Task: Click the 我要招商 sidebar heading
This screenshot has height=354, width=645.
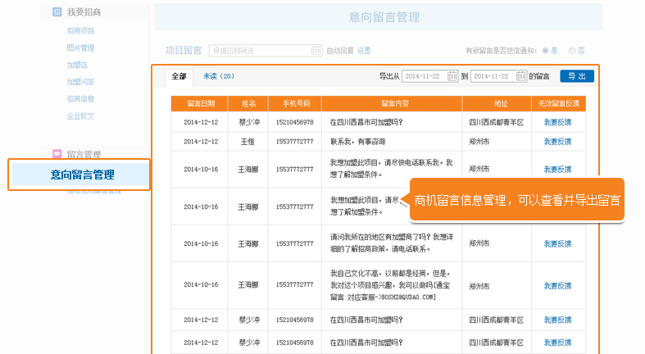Action: [x=84, y=12]
